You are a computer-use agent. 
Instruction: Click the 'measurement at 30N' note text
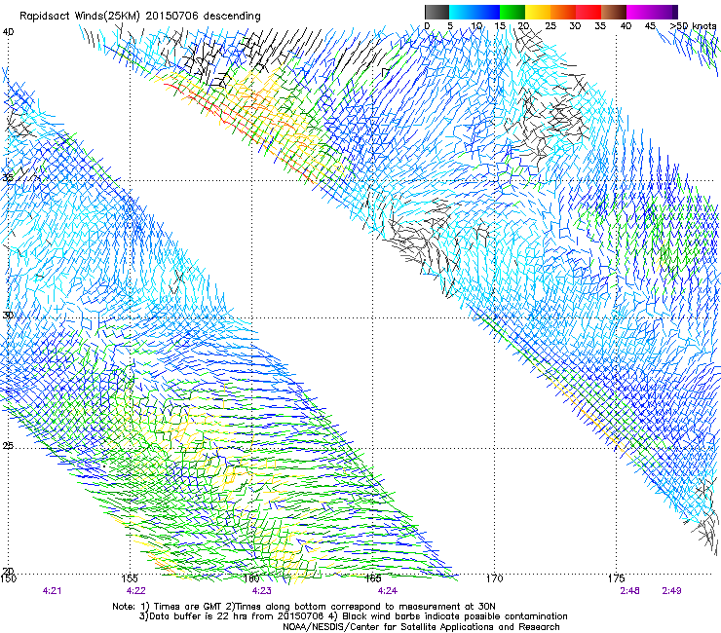coord(447,607)
